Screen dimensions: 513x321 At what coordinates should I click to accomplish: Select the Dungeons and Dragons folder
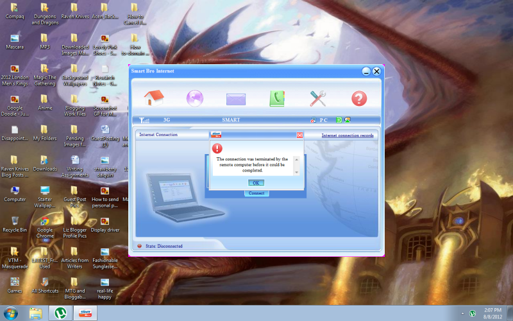pos(45,13)
